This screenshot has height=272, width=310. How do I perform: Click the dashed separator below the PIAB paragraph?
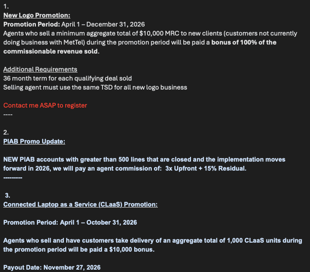13,177
